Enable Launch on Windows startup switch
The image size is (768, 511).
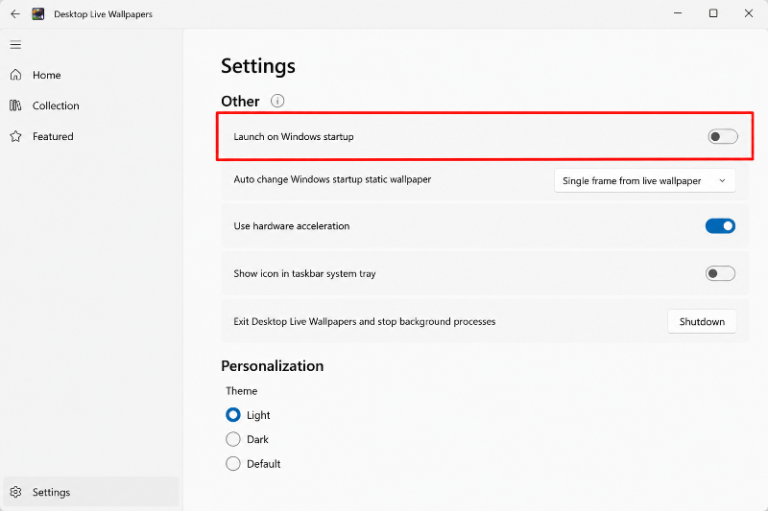click(723, 136)
